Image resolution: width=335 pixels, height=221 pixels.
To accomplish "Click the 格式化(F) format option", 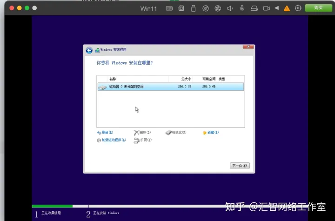I will (x=176, y=133).
